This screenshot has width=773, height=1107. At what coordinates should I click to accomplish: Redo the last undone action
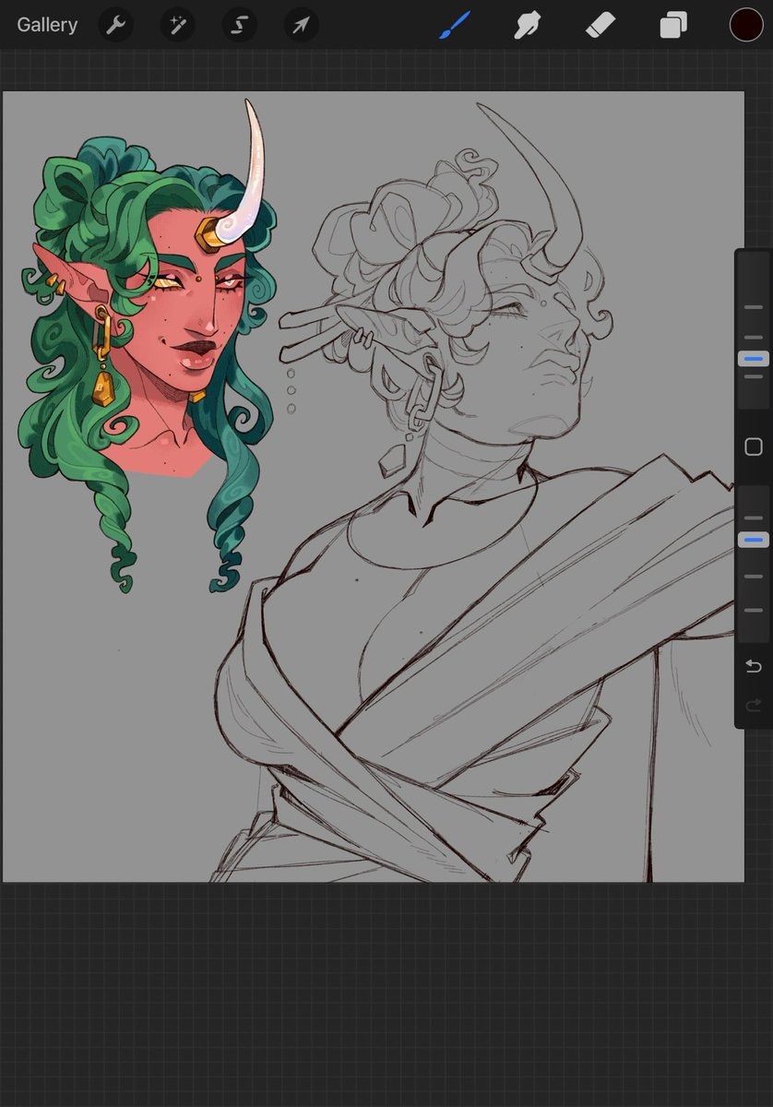pyautogui.click(x=754, y=705)
